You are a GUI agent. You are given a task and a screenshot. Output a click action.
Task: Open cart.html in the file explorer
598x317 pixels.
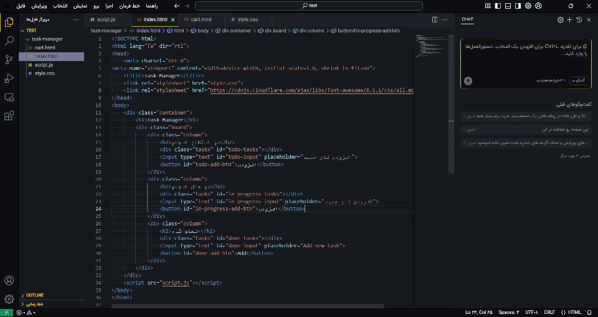(52, 48)
